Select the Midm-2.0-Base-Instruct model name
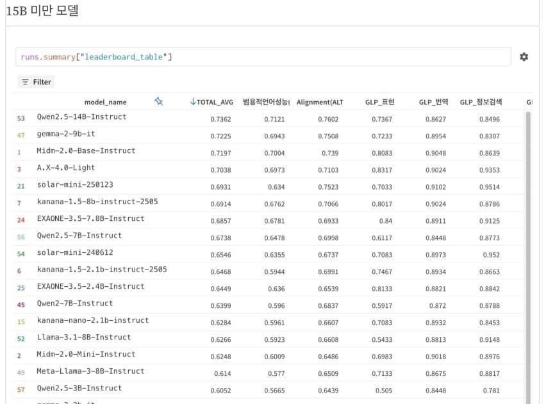 pyautogui.click(x=86, y=151)
